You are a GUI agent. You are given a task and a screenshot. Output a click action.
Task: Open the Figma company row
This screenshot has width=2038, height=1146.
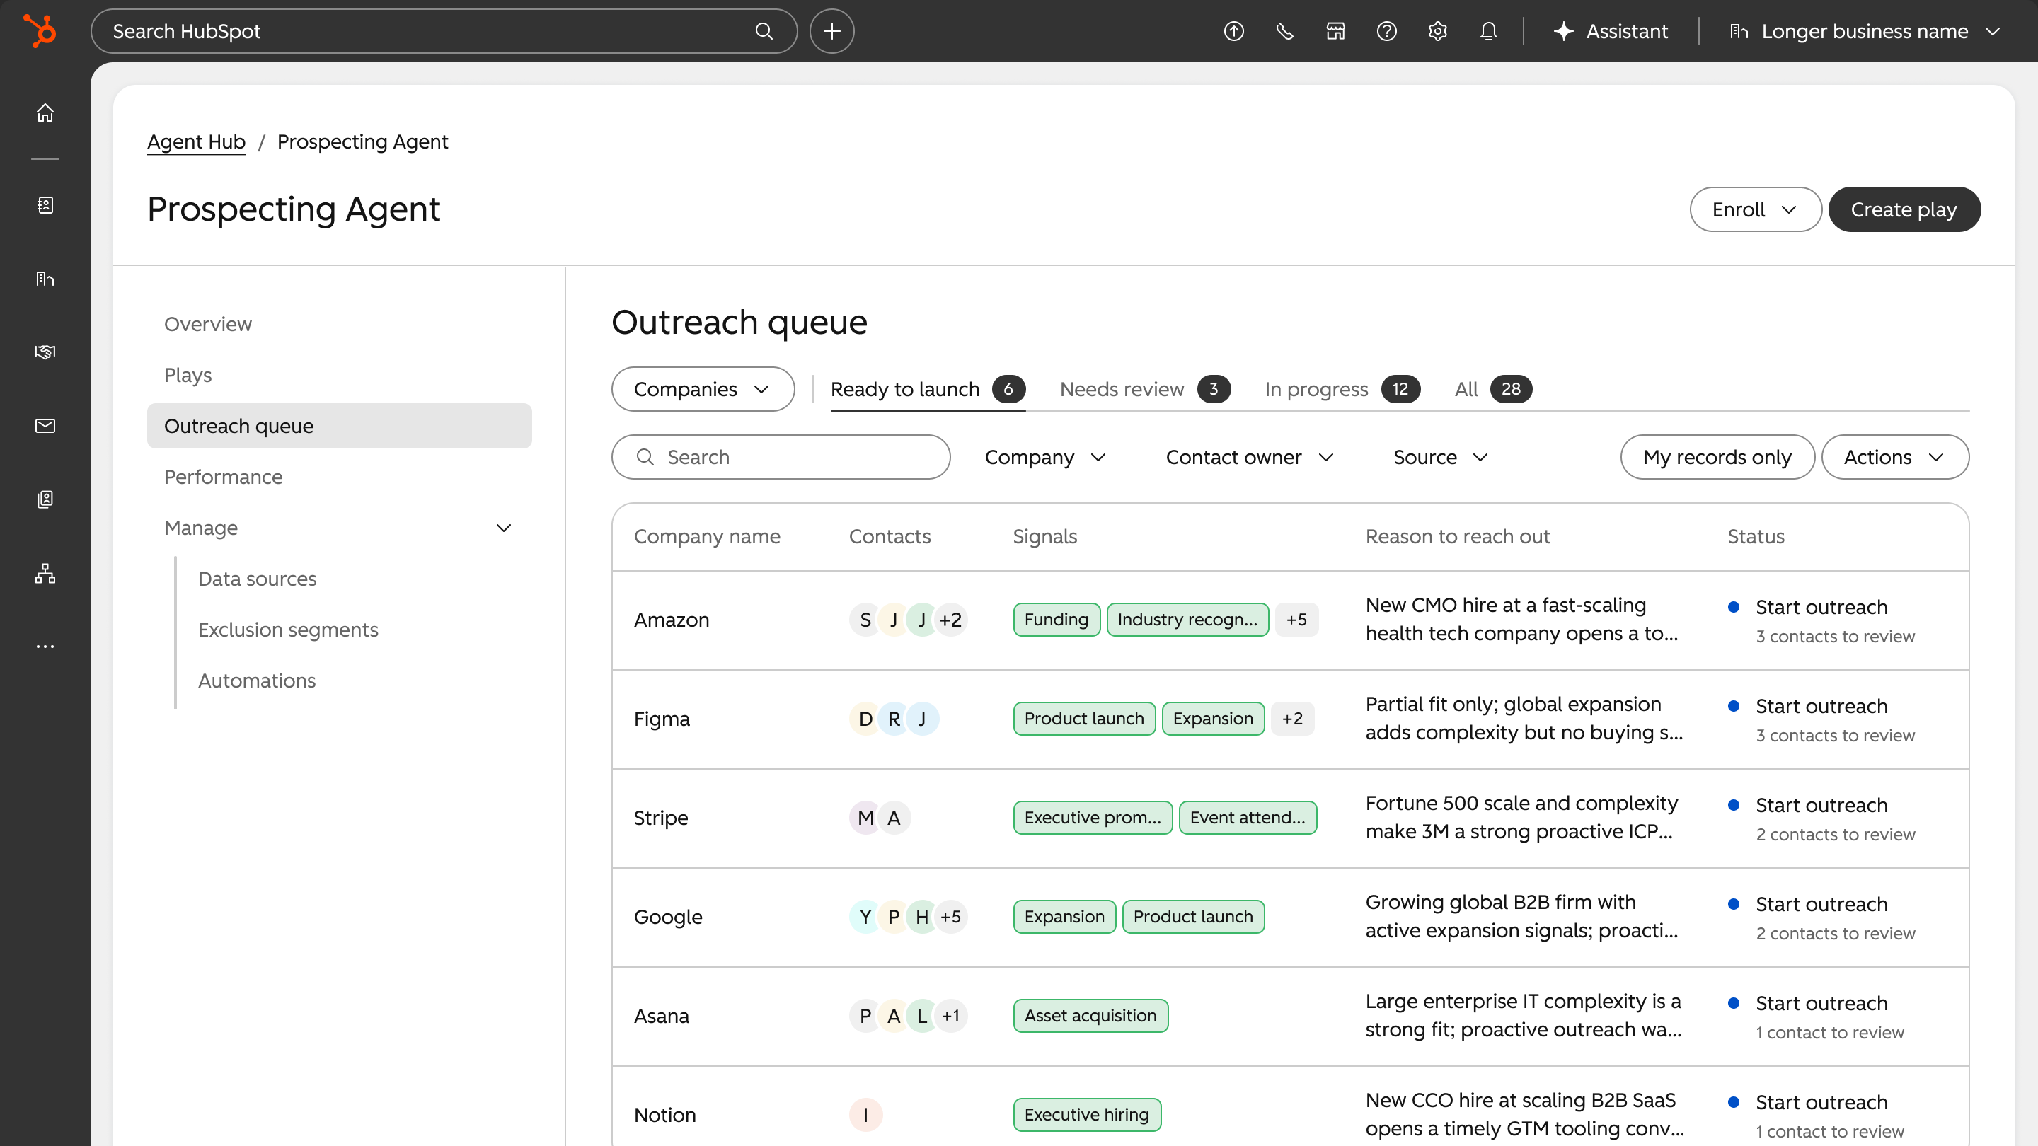tap(1290, 719)
